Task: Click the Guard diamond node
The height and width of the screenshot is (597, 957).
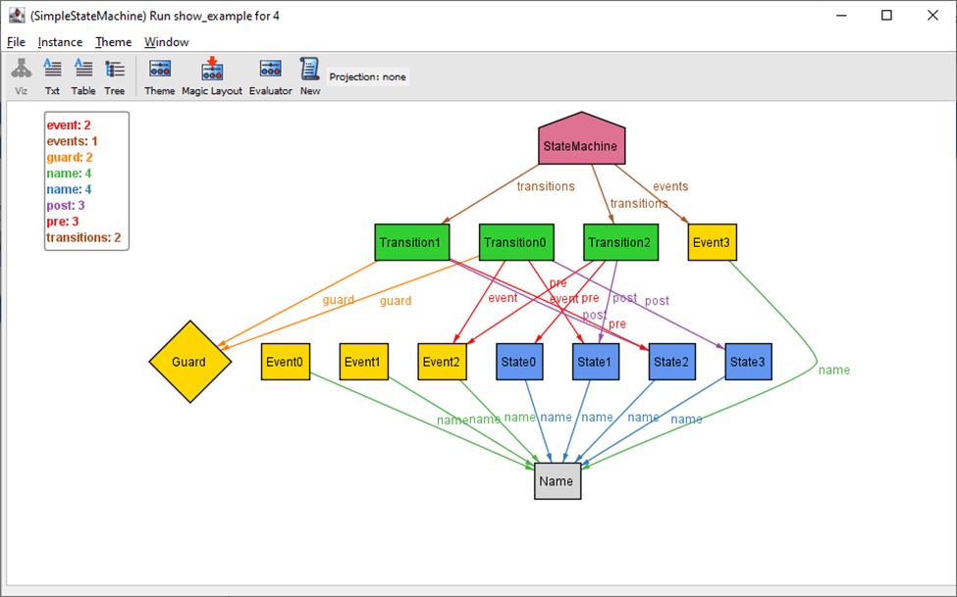Action: pyautogui.click(x=189, y=362)
